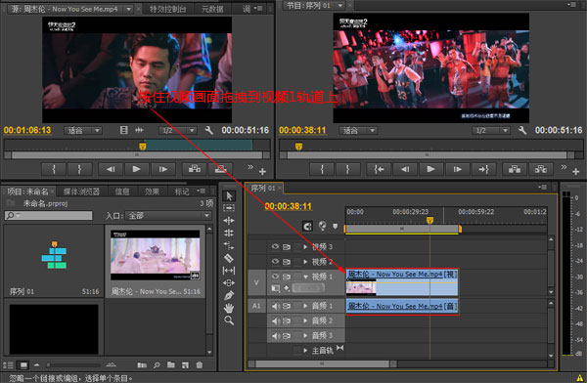Image resolution: width=587 pixels, height=383 pixels.
Task: Click Extract button in program monitor
Action: [541, 169]
